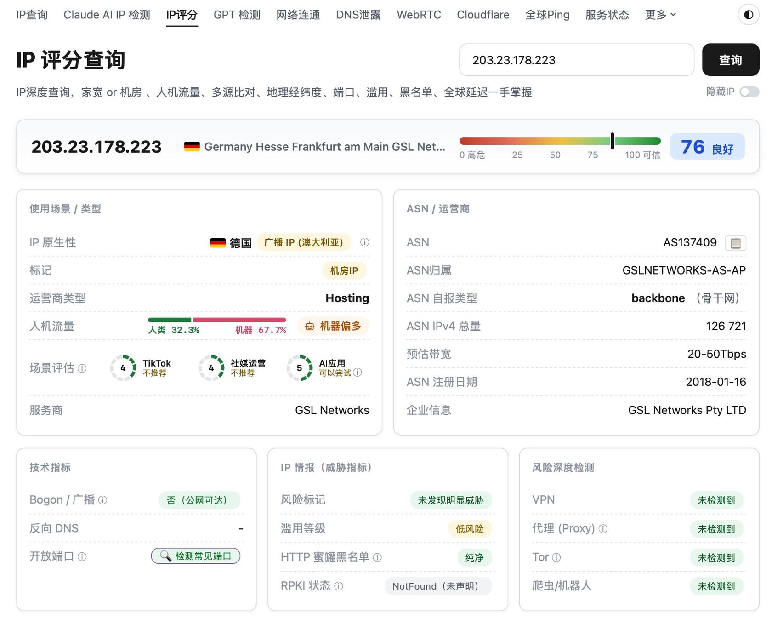
Task: Switch to Claude AI IP 检测 tab
Action: [x=107, y=15]
